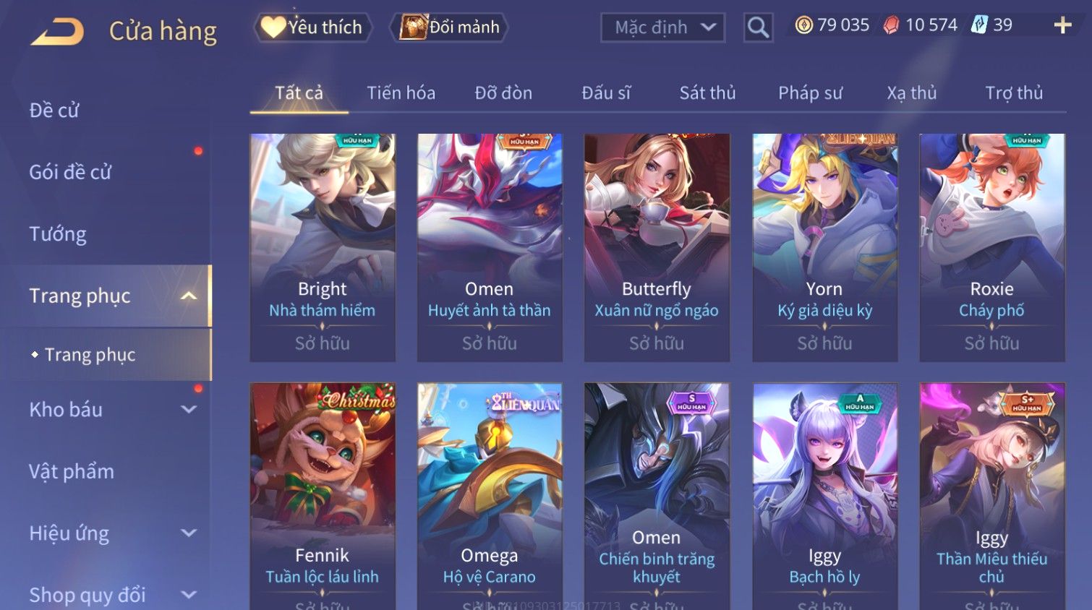The image size is (1092, 610).
Task: Tap the blue voucher currency icon
Action: [978, 25]
